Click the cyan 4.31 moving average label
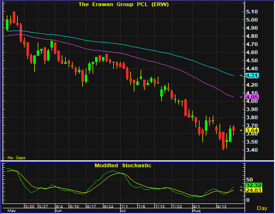This screenshot has height=214, width=275. click(252, 76)
